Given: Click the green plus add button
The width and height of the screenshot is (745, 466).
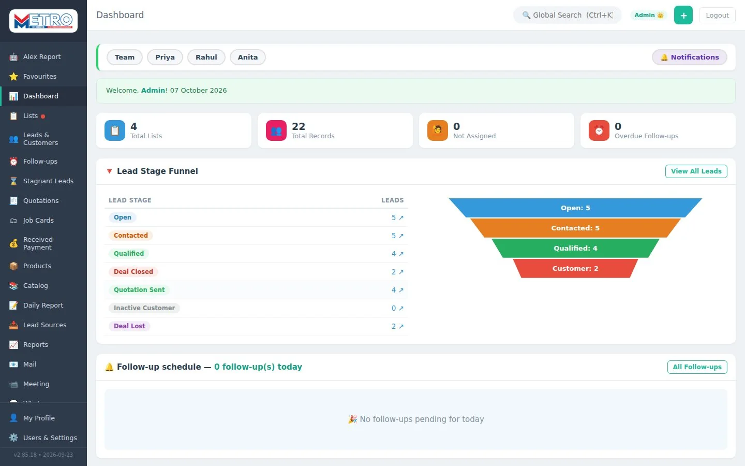Looking at the screenshot, I should [683, 16].
